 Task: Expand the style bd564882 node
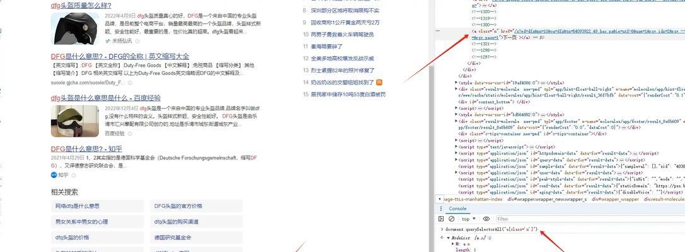[457, 115]
